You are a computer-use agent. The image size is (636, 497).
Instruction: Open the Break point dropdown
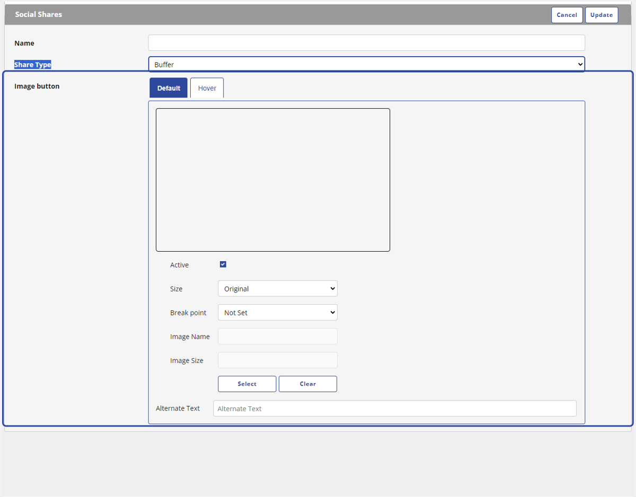pos(278,313)
